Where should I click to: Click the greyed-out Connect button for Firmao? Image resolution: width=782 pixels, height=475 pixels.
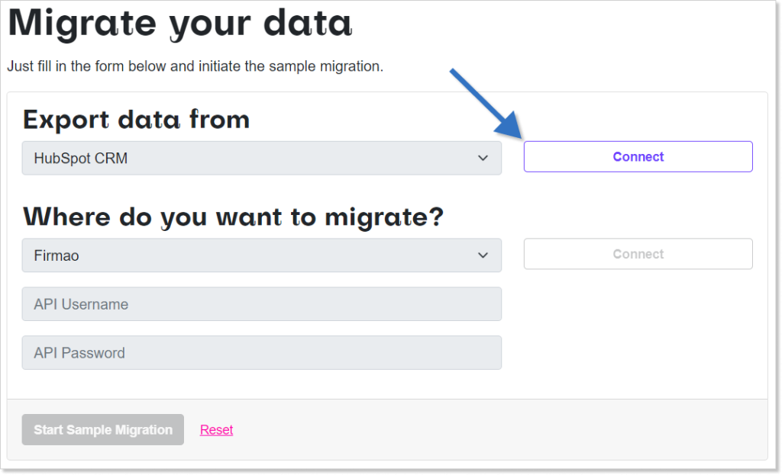click(638, 254)
